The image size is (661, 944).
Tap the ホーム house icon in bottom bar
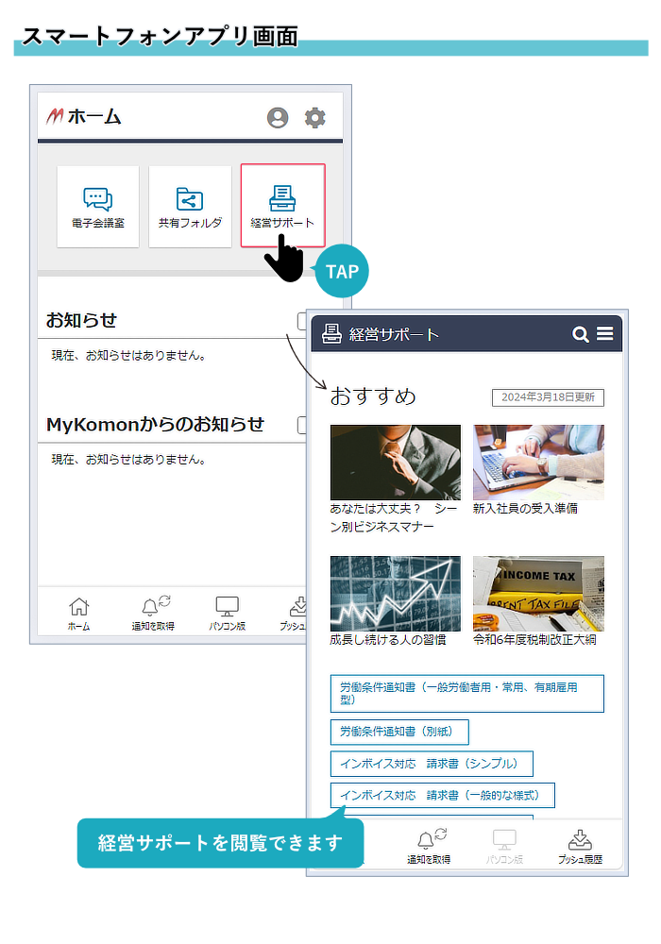79,613
